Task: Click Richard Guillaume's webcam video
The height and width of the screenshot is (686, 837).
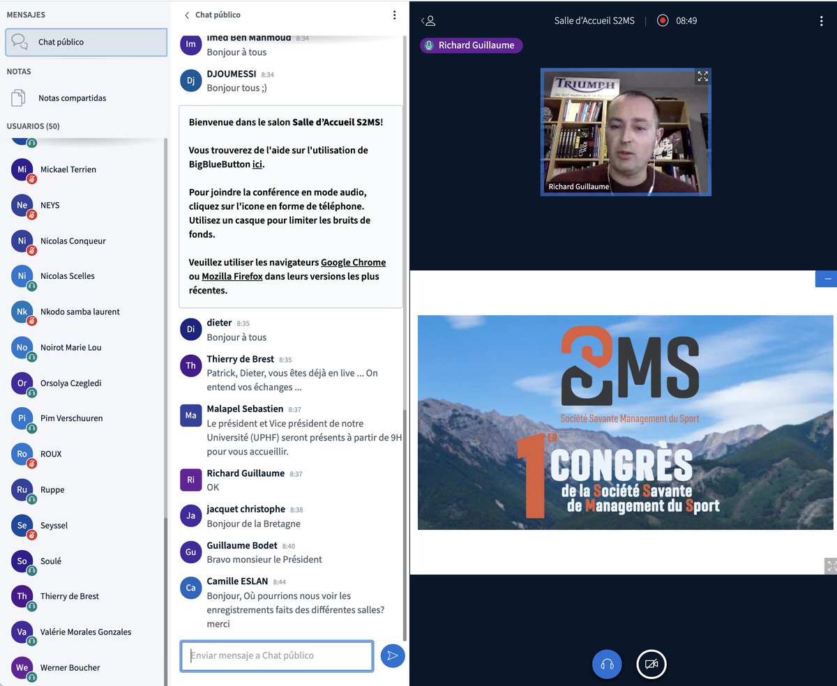Action: tap(626, 132)
